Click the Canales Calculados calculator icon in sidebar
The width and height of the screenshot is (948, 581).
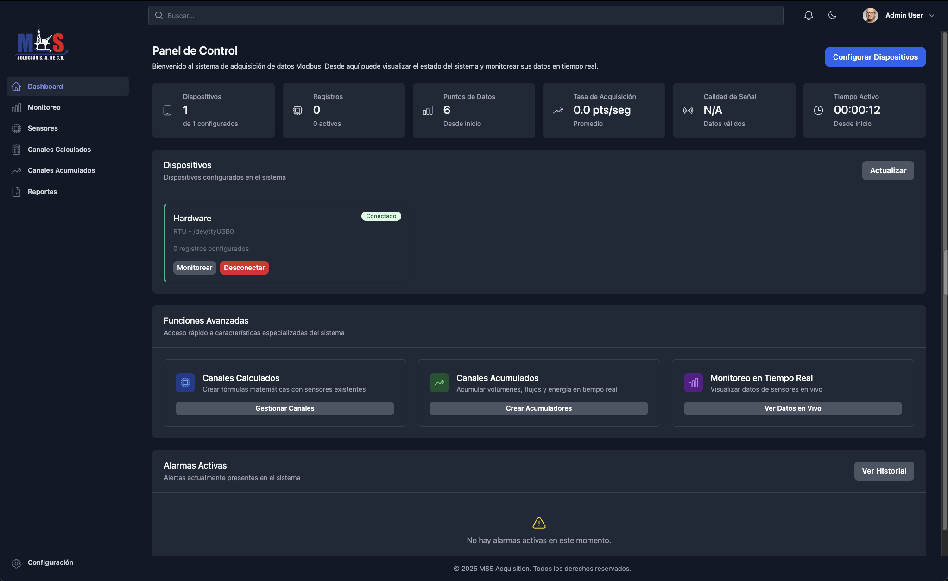click(x=16, y=150)
